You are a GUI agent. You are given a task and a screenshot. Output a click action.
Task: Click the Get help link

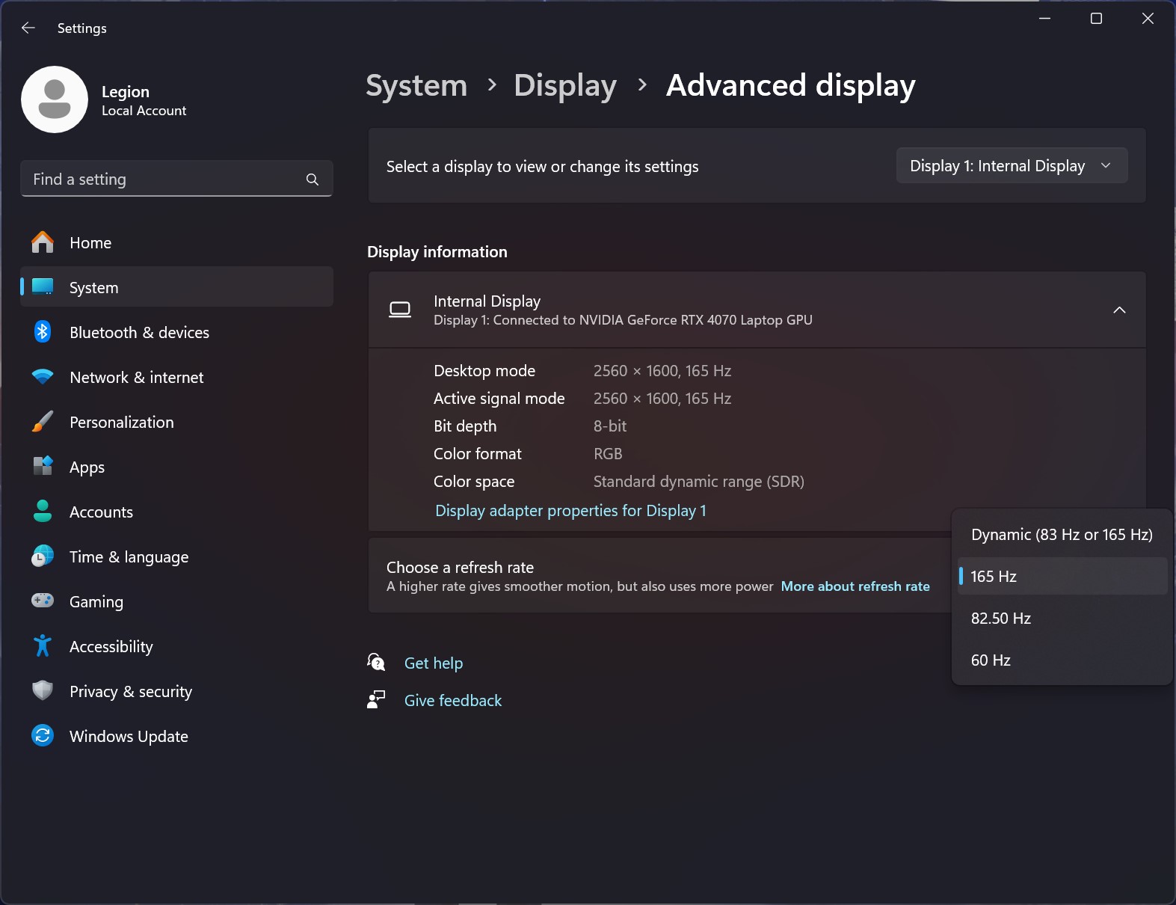pos(434,663)
